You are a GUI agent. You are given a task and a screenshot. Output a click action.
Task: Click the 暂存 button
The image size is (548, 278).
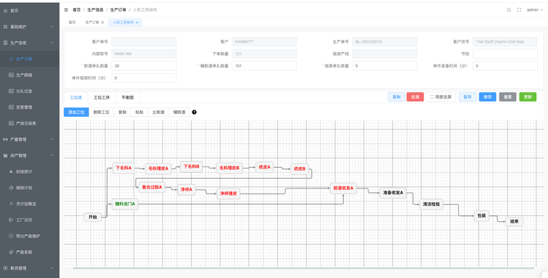pyautogui.click(x=467, y=97)
